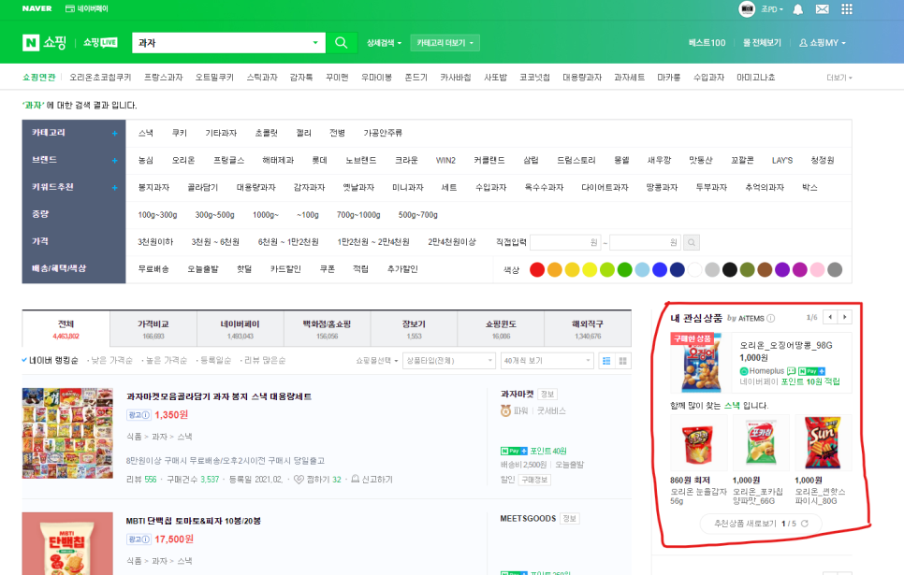Show previous item in 내 관심상품

[830, 317]
